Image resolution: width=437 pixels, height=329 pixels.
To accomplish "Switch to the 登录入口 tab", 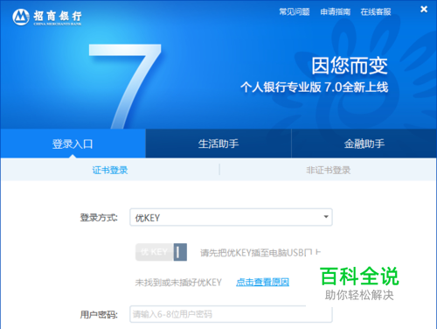I will [x=73, y=143].
